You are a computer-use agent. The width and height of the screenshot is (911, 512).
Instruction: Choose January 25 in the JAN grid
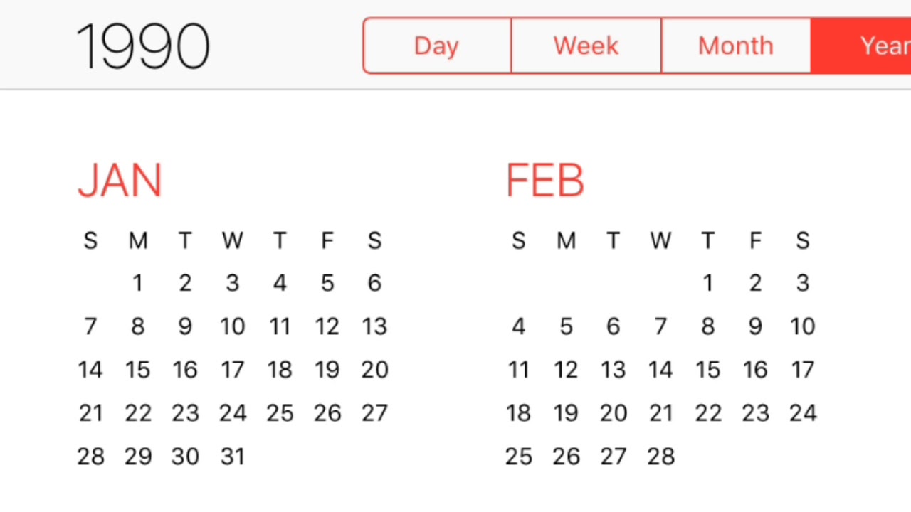coord(280,413)
